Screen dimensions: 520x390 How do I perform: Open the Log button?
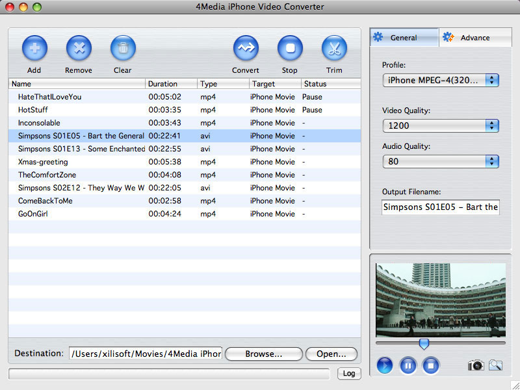(349, 373)
